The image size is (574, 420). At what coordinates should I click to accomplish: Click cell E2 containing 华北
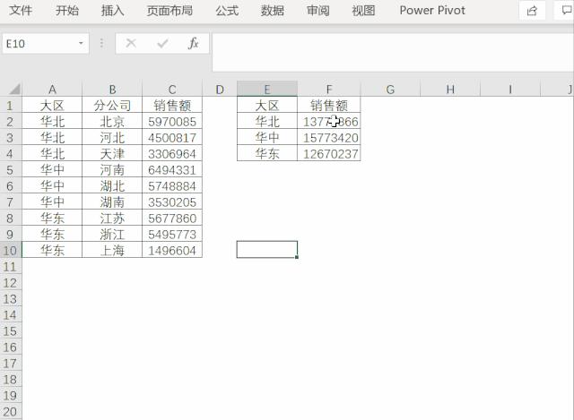click(267, 122)
